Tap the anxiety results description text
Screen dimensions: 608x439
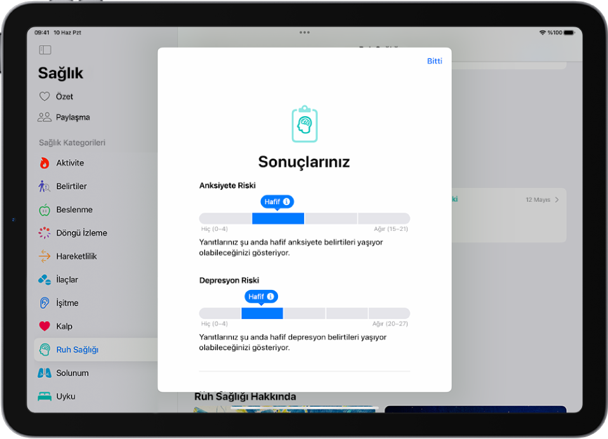291,247
